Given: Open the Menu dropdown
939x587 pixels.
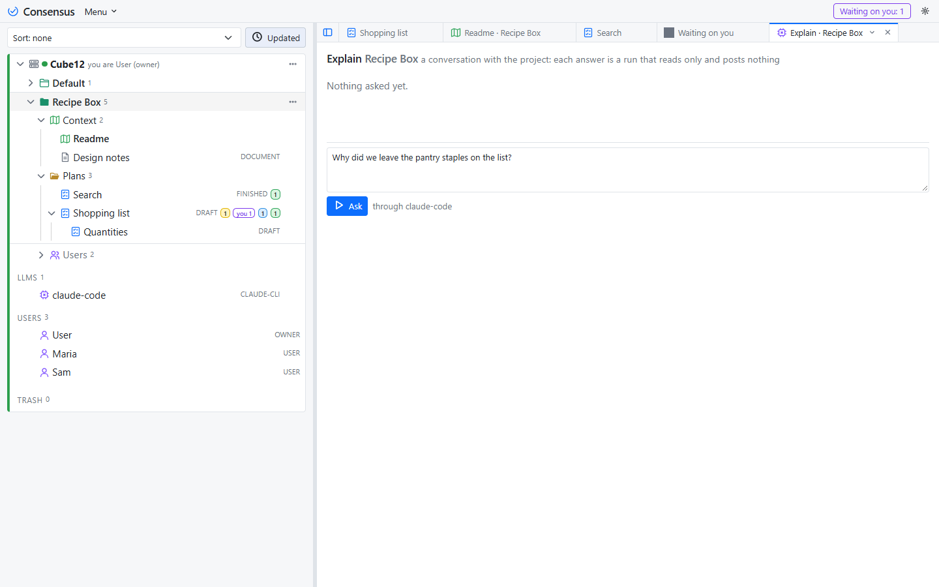Looking at the screenshot, I should pyautogui.click(x=100, y=12).
